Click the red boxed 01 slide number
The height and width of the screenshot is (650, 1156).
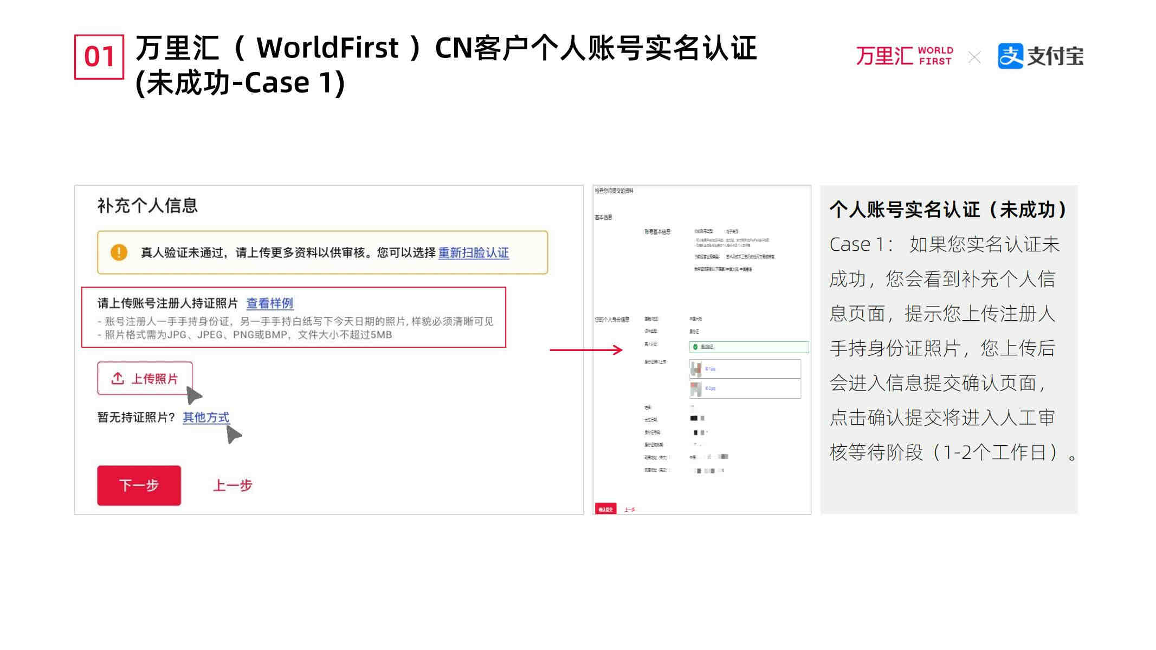[99, 57]
